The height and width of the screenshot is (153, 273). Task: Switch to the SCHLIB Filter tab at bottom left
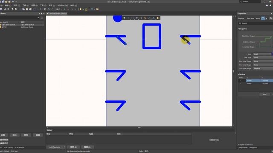19,147
